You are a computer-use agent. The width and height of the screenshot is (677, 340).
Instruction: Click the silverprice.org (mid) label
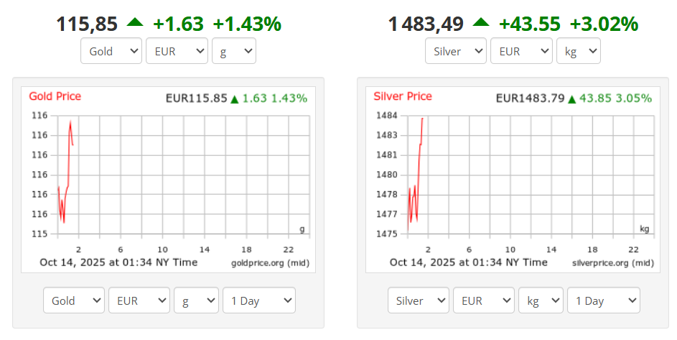point(614,264)
